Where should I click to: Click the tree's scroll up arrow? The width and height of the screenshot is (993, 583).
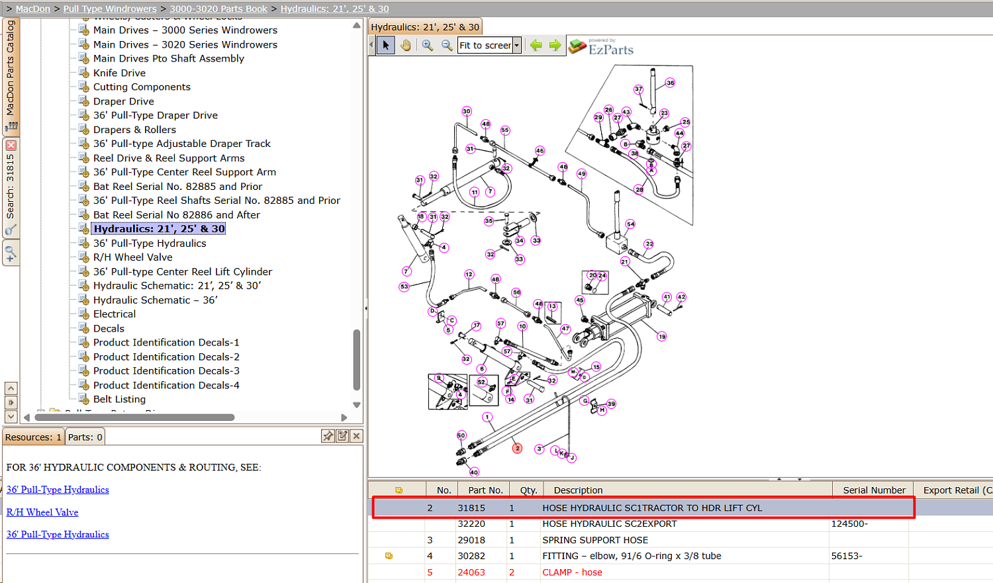tap(357, 26)
